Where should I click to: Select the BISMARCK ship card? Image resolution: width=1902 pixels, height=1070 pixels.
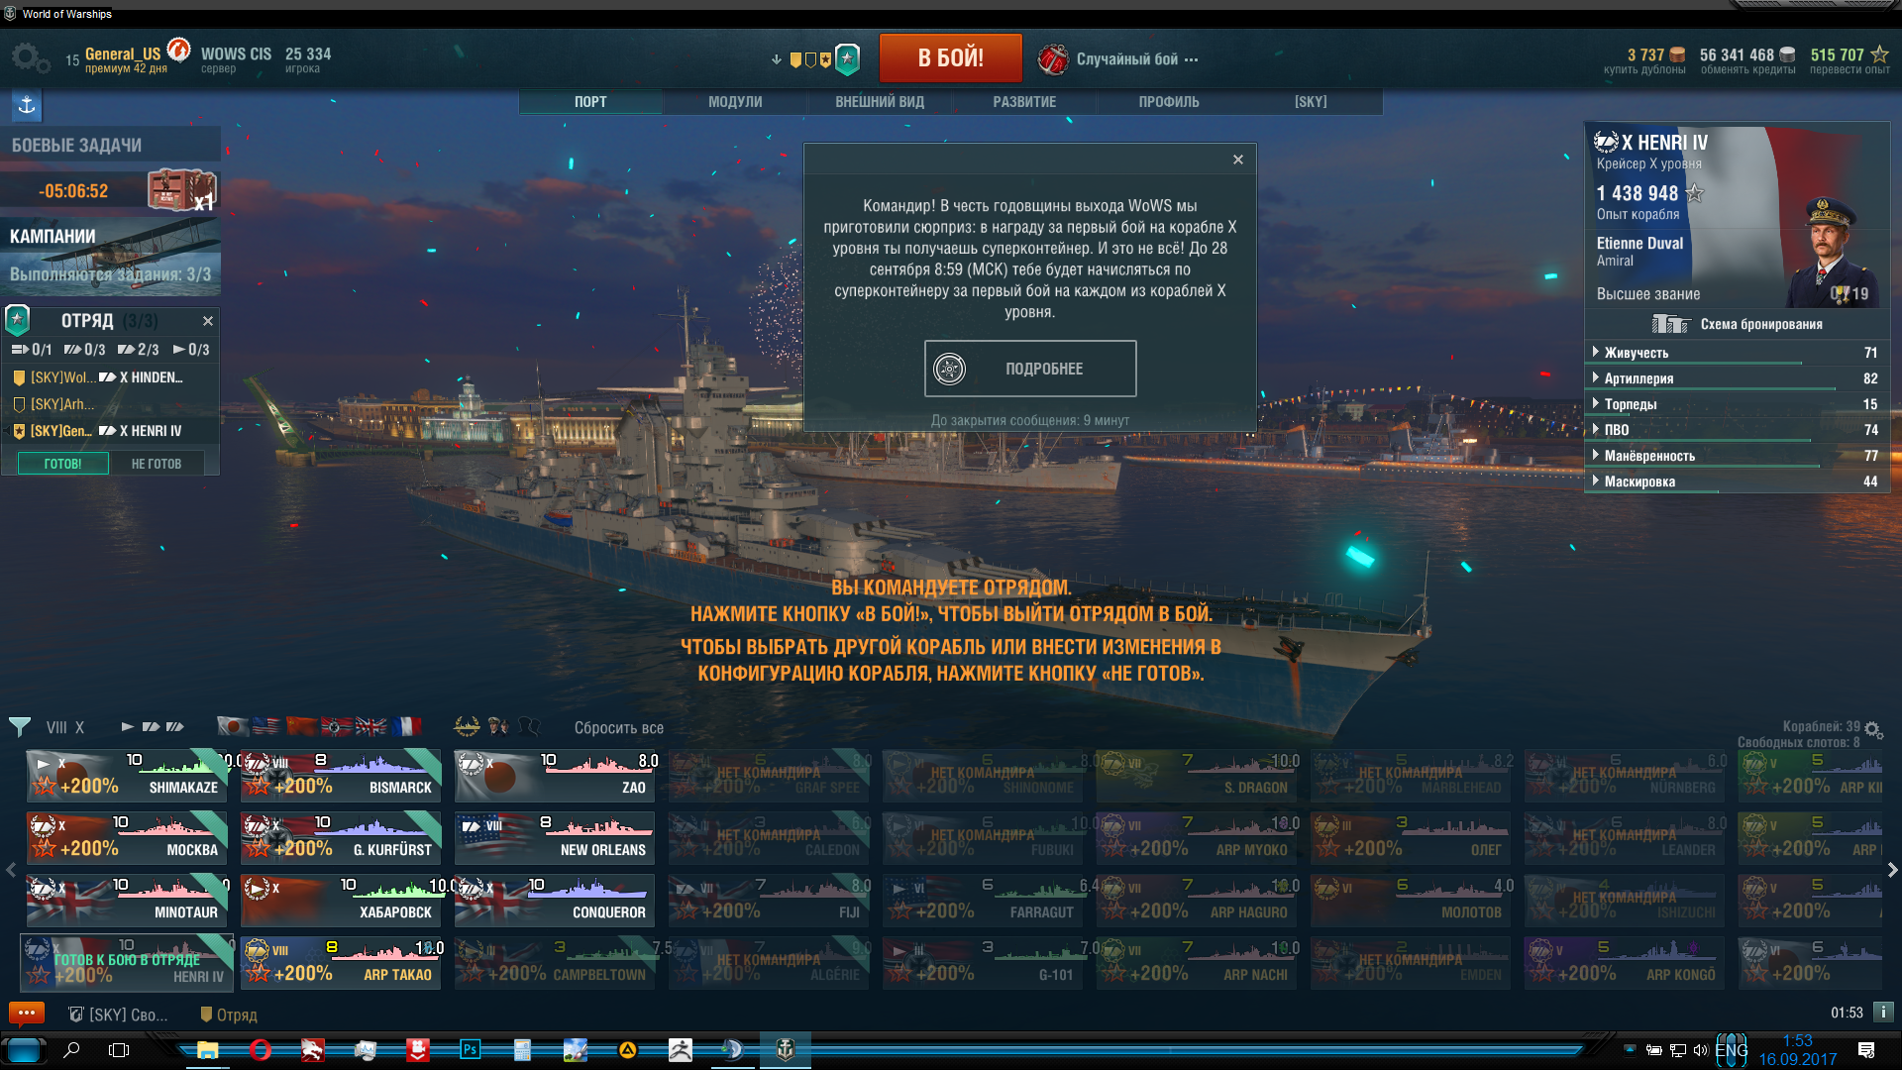pos(341,776)
